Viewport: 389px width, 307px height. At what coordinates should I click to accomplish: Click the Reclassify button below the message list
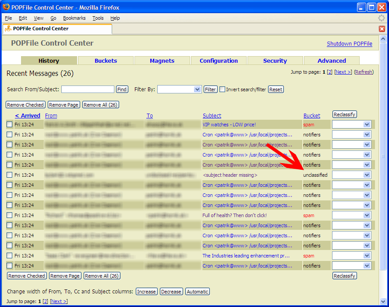pos(344,276)
